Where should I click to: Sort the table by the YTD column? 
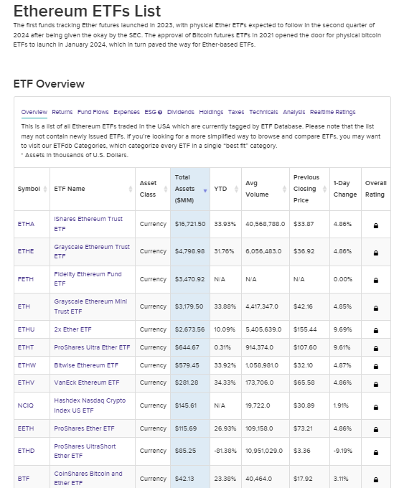pyautogui.click(x=236, y=189)
